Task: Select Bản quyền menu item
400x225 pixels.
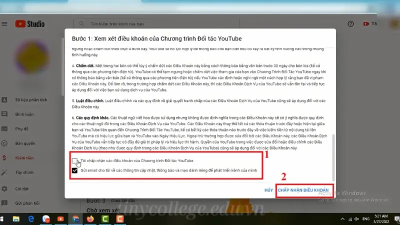Action: (25, 143)
